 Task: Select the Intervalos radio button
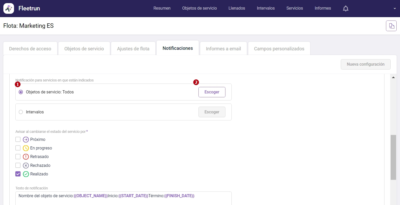(x=21, y=112)
